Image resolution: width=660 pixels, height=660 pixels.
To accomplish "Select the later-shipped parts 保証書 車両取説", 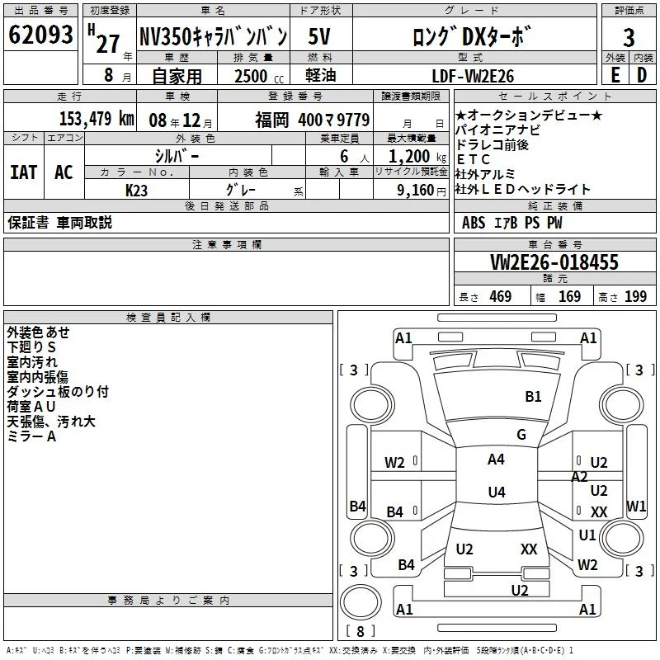I will tap(59, 223).
